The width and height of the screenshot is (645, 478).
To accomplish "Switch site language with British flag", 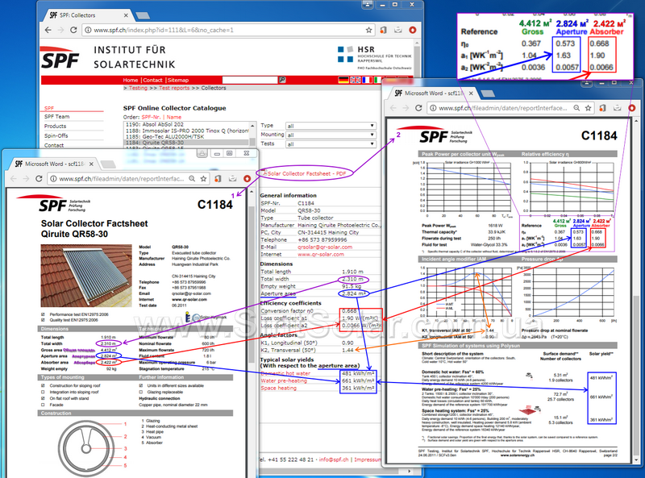I will pos(355,80).
